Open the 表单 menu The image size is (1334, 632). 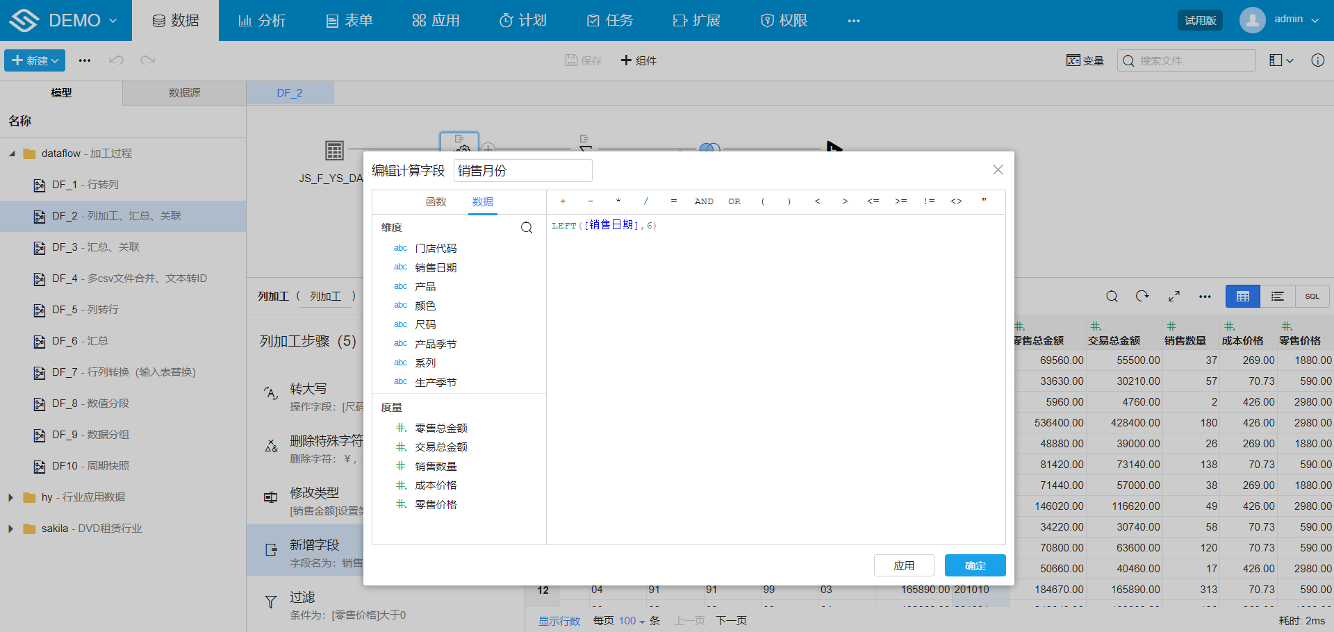[349, 20]
